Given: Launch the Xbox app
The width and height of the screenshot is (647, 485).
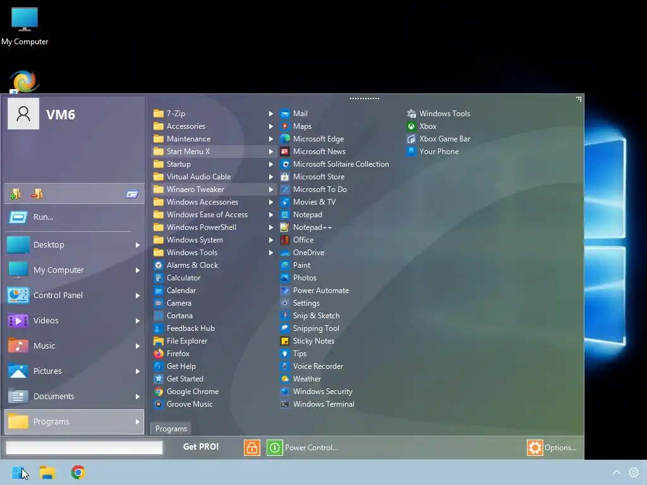Looking at the screenshot, I should (421, 126).
